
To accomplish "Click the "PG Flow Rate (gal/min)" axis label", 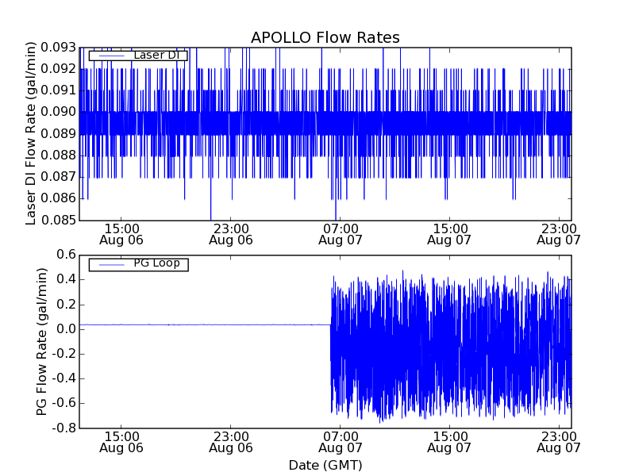I will [41, 342].
